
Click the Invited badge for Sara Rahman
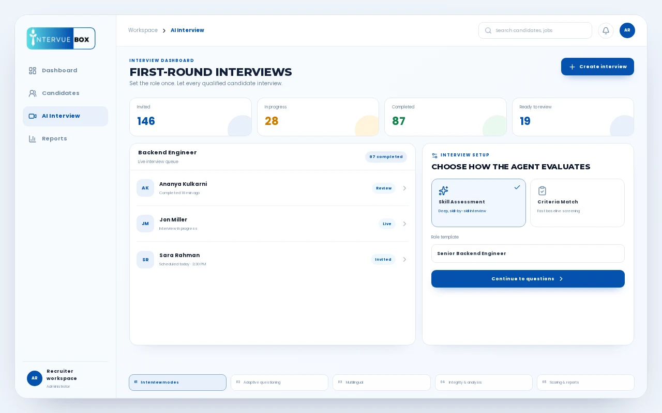[x=383, y=260]
